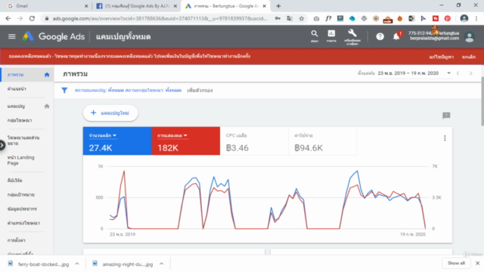Click Show all in downloads bar
Screen dimensions: 484x272
(456, 263)
